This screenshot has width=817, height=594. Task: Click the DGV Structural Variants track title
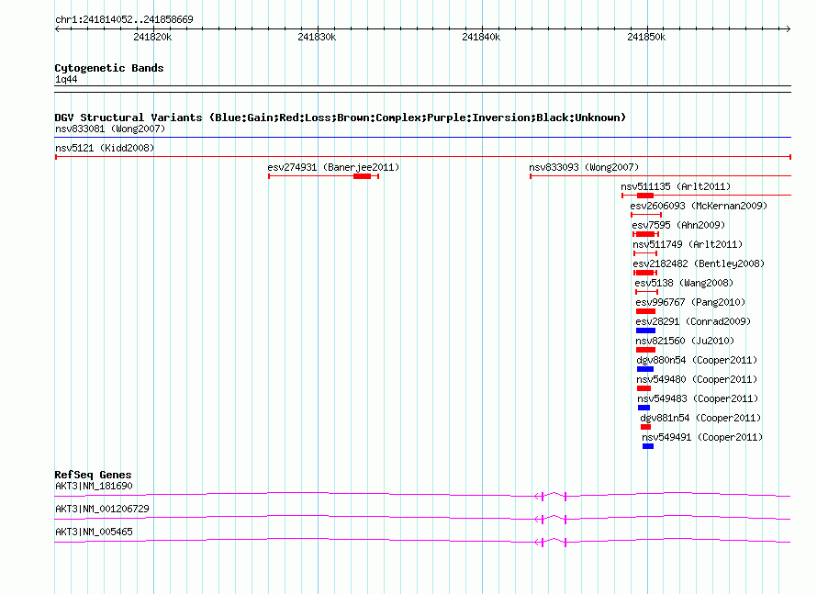point(341,118)
